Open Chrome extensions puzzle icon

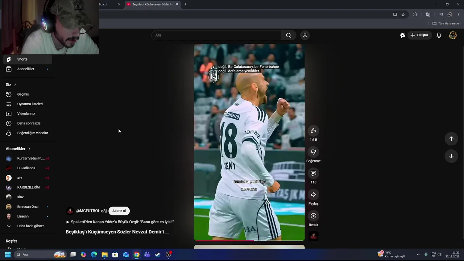415,14
